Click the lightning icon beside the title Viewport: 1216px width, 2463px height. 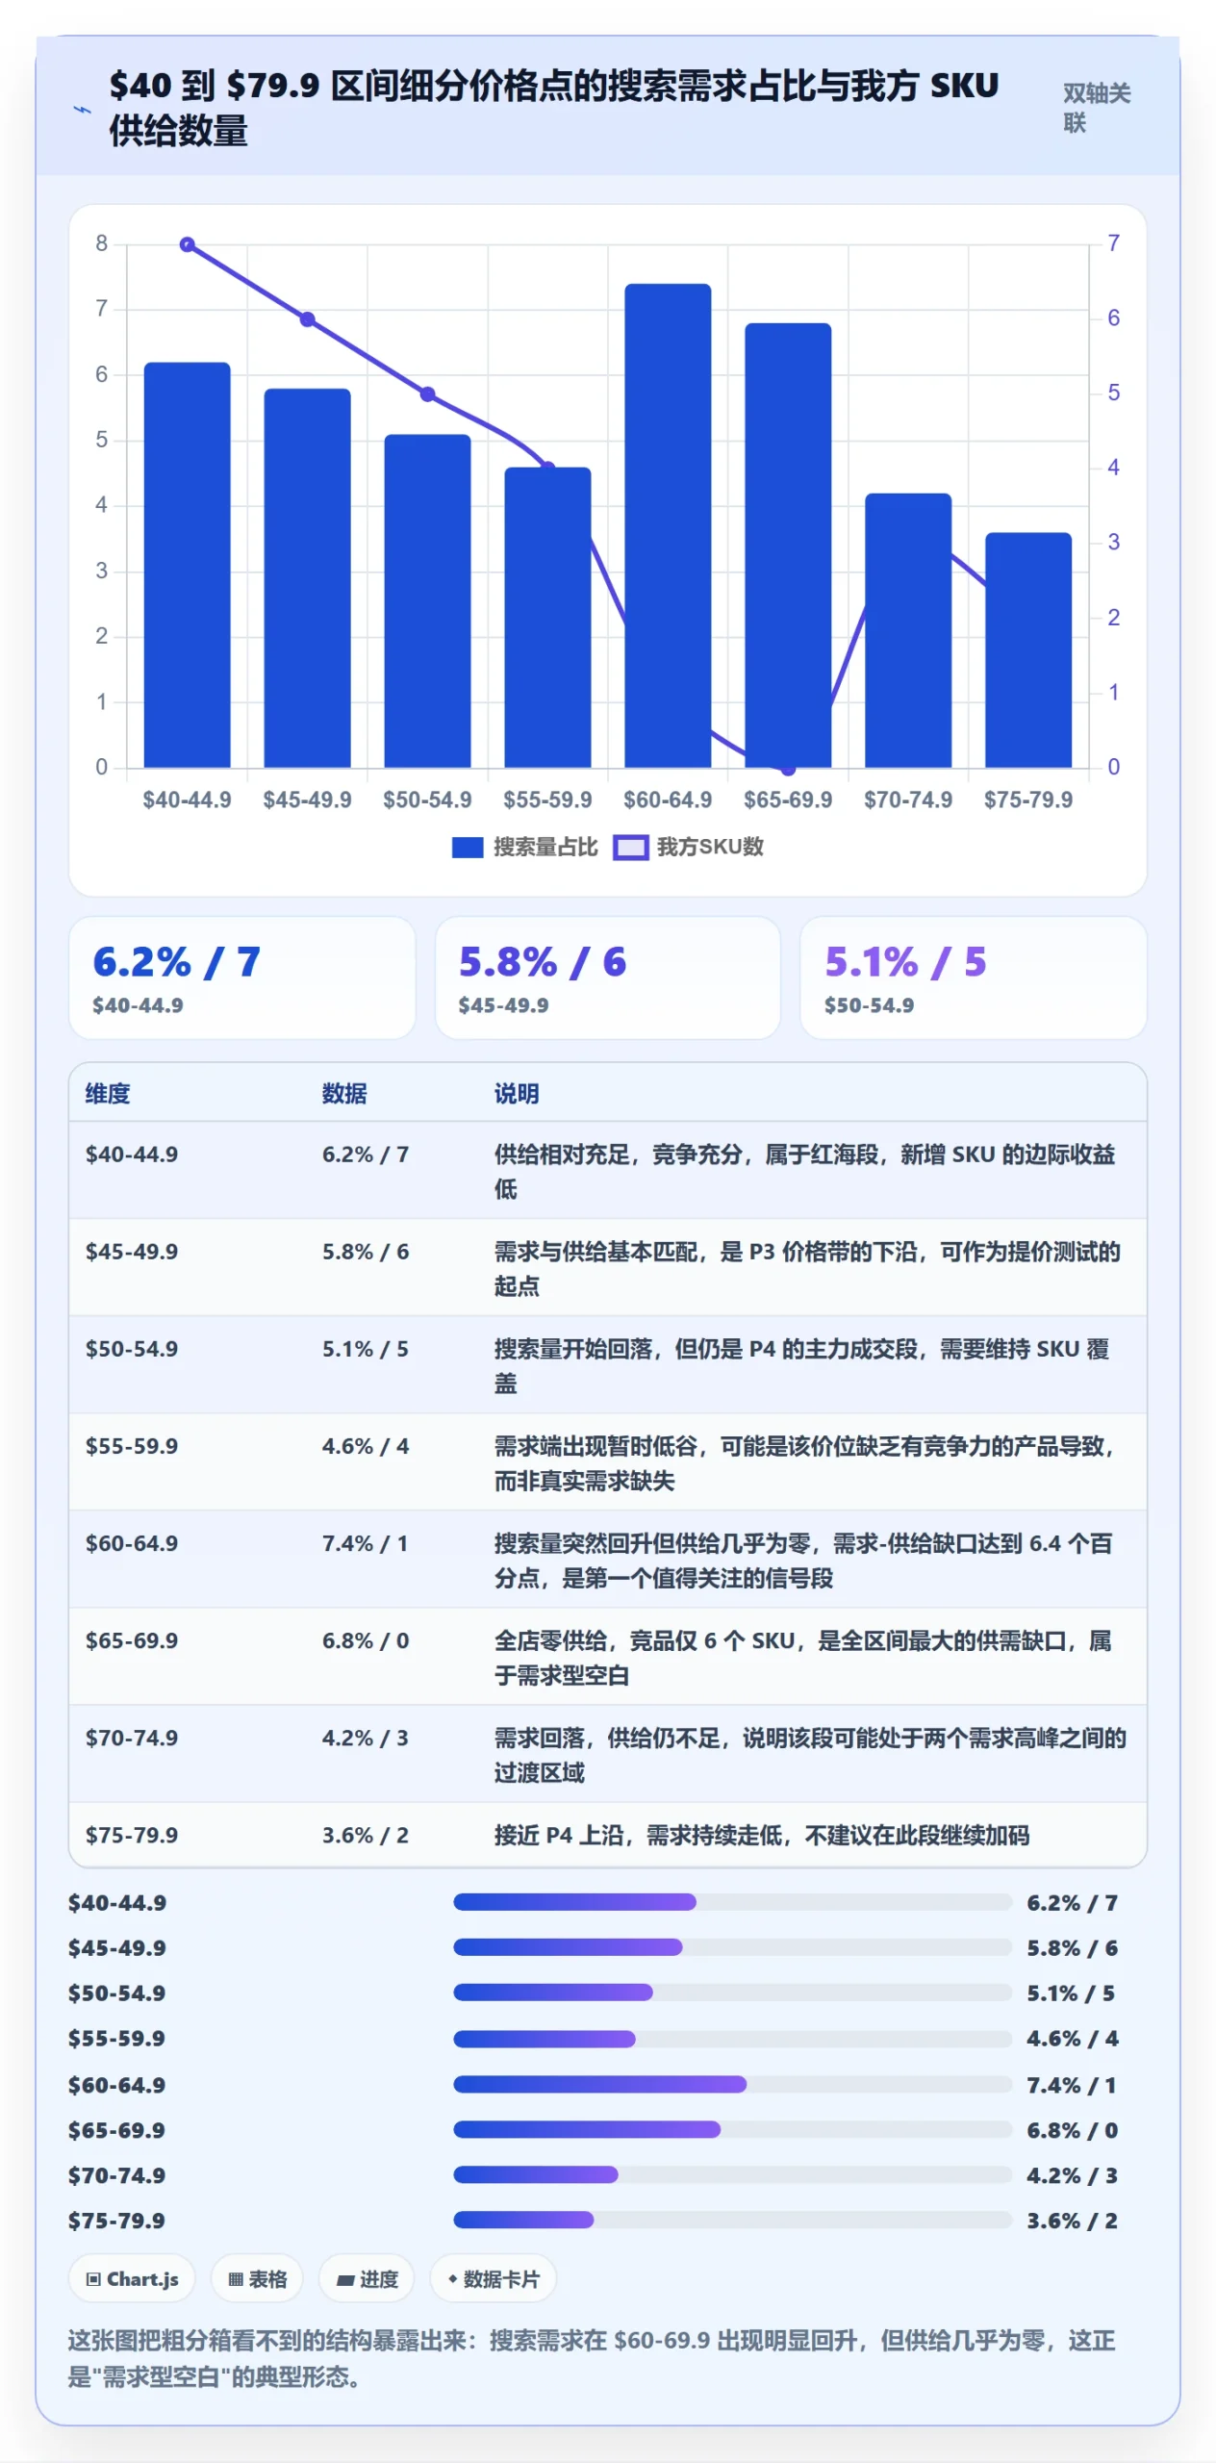(83, 110)
